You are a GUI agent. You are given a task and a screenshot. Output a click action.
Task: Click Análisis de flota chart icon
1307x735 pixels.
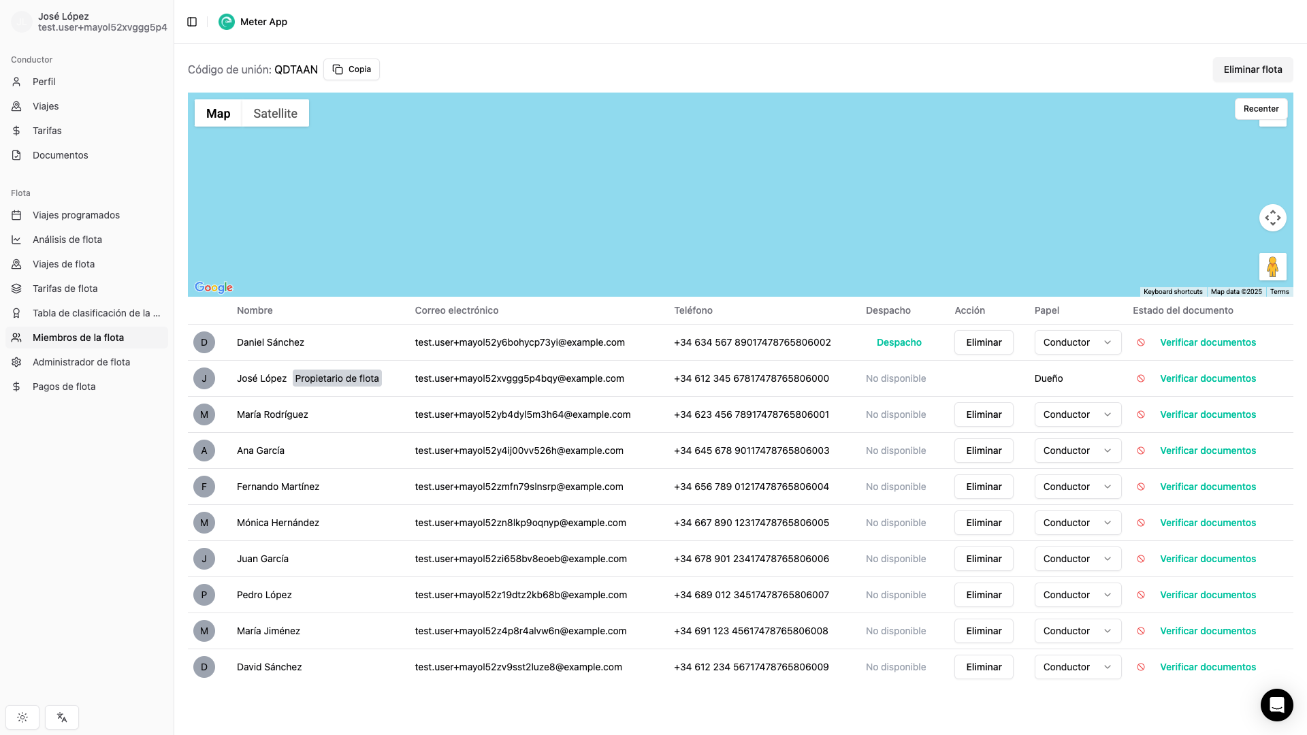pos(17,240)
